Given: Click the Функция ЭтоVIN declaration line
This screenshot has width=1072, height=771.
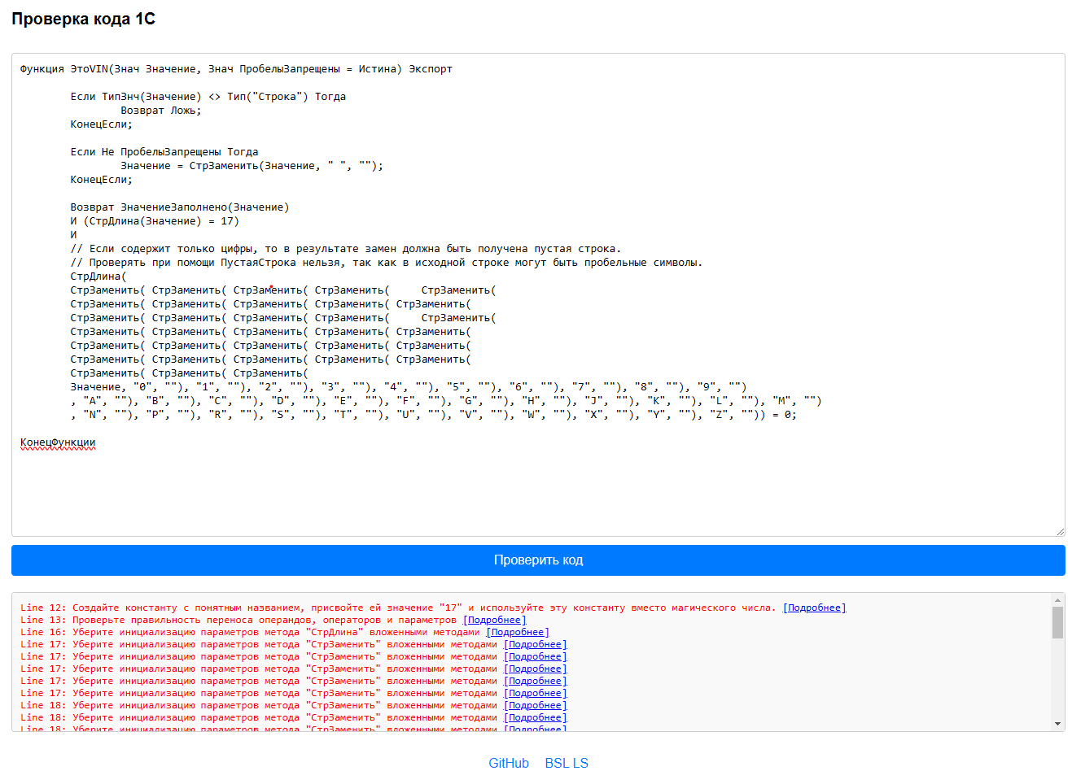Looking at the screenshot, I should coord(236,69).
